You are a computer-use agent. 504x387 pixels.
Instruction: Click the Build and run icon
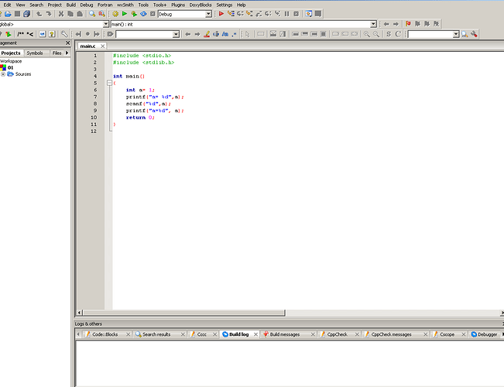[134, 14]
